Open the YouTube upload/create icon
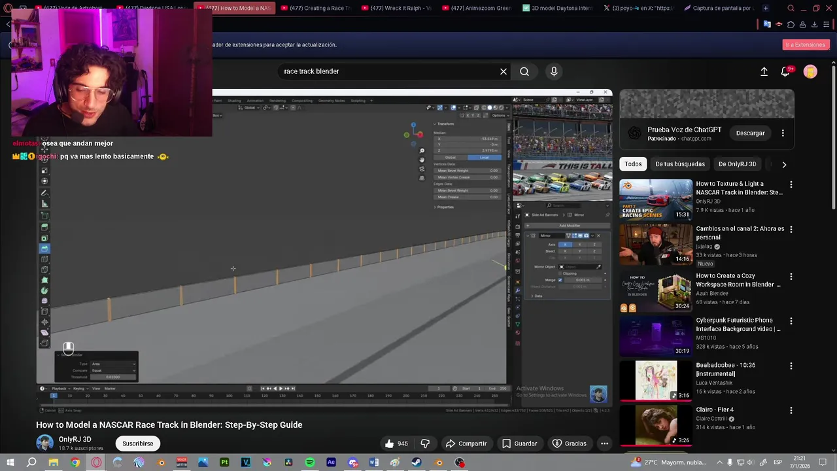The image size is (837, 471). pyautogui.click(x=764, y=71)
